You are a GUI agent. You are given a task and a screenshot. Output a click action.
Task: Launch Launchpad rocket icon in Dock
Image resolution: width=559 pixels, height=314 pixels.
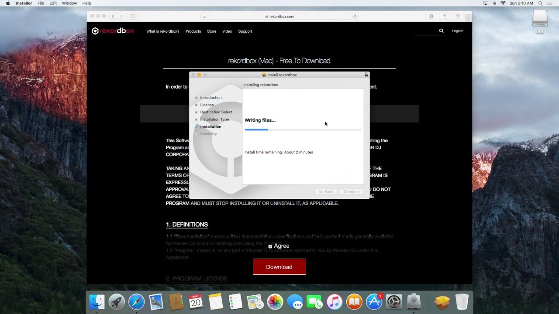(117, 302)
